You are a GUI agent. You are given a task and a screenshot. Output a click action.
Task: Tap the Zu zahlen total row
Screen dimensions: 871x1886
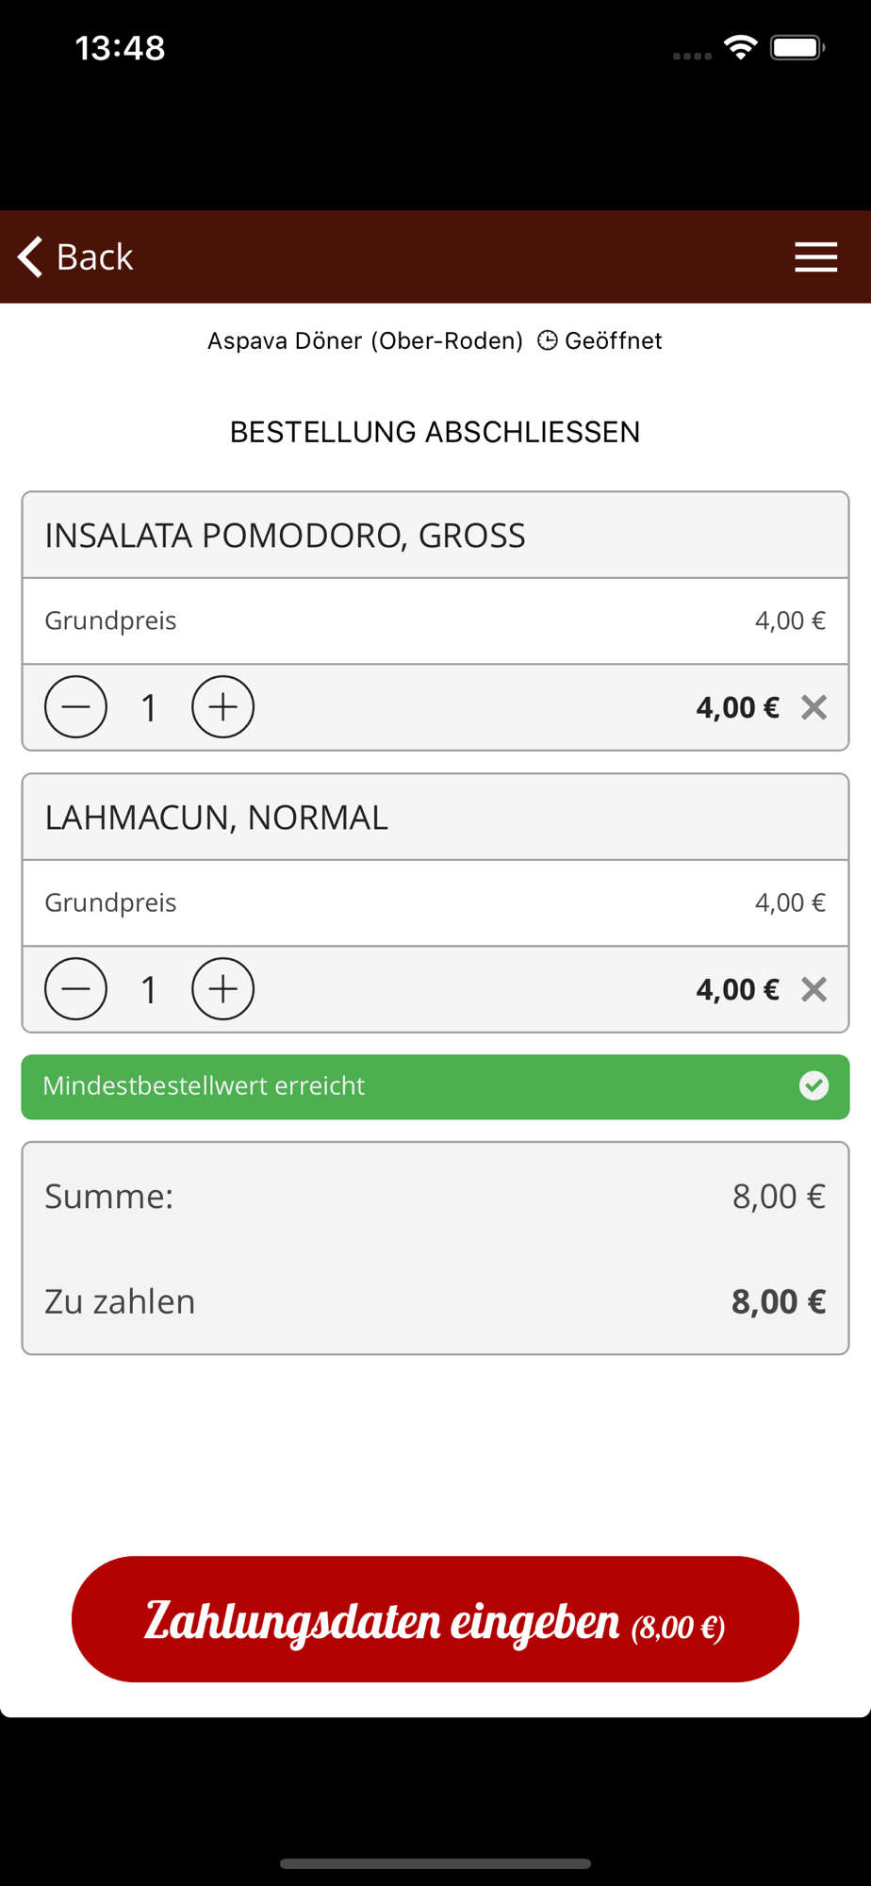pos(435,1301)
